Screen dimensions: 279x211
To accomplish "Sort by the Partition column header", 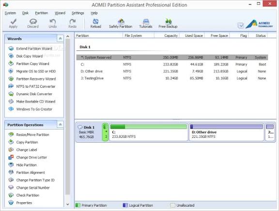I will (99, 35).
